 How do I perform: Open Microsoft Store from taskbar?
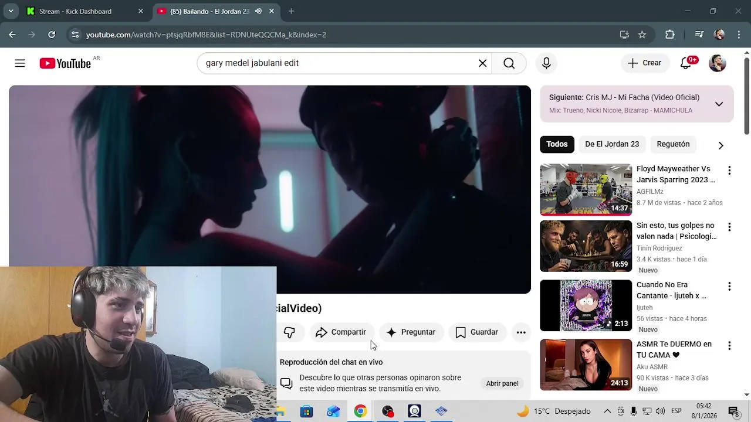click(x=307, y=411)
